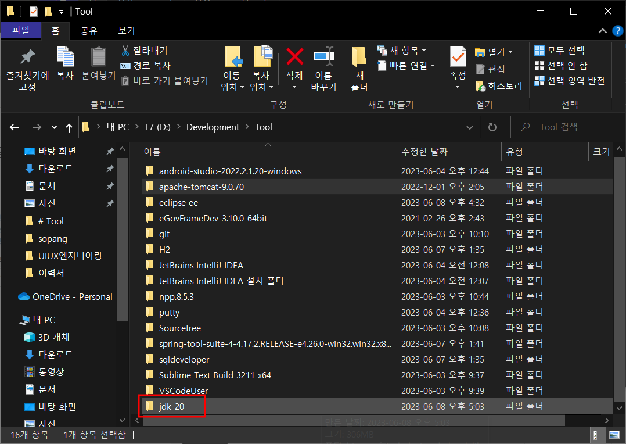The width and height of the screenshot is (626, 444).
Task: Click 히스토리 in the ribbon
Action: [x=499, y=85]
